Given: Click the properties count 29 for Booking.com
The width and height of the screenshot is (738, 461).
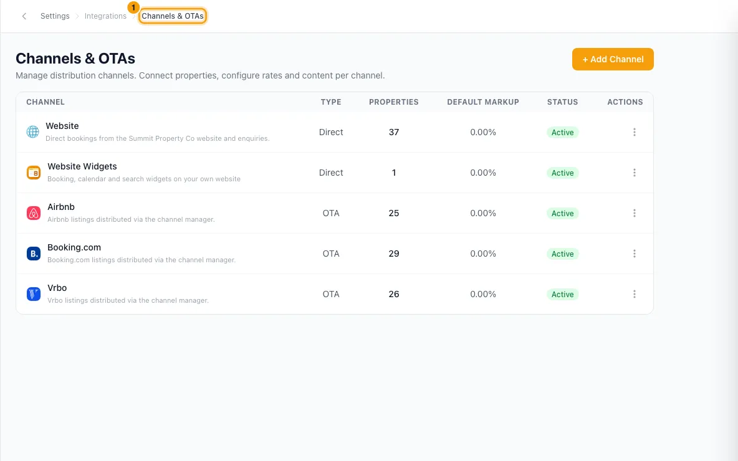Looking at the screenshot, I should pos(394,254).
